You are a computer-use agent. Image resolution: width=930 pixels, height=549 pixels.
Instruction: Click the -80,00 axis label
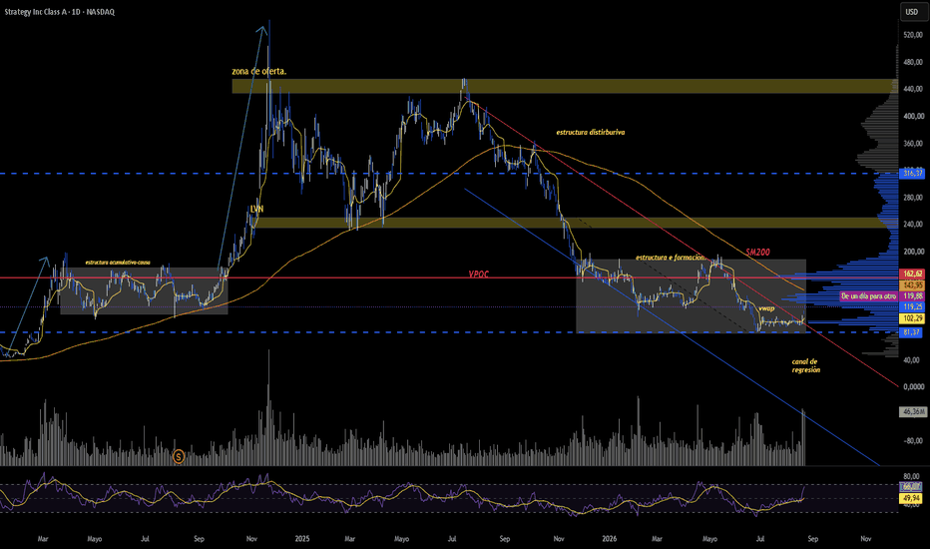point(913,440)
